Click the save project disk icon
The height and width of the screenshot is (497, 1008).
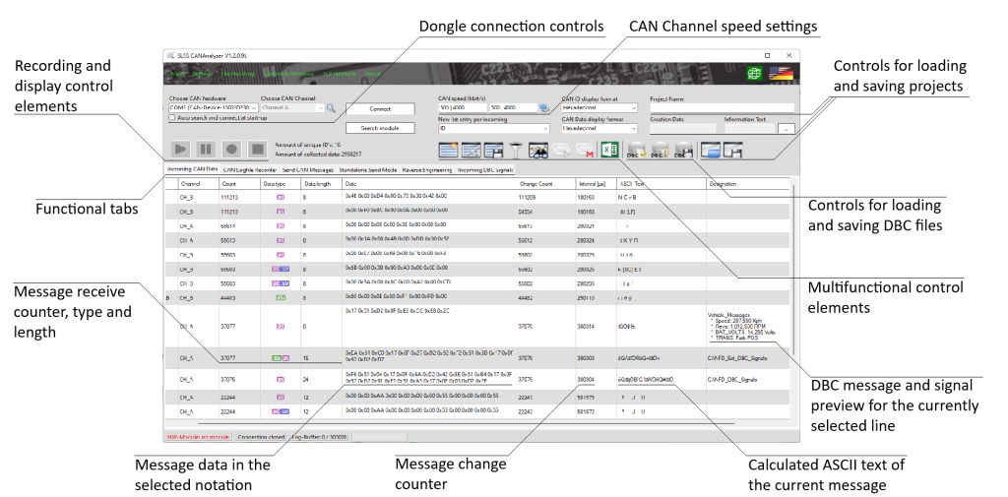[732, 150]
